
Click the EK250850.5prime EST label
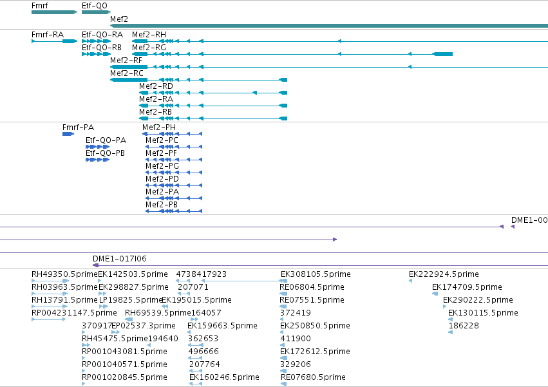[x=315, y=326]
